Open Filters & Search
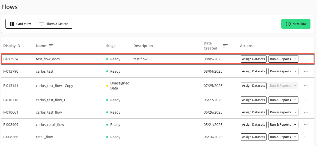The width and height of the screenshot is (317, 146). (54, 24)
